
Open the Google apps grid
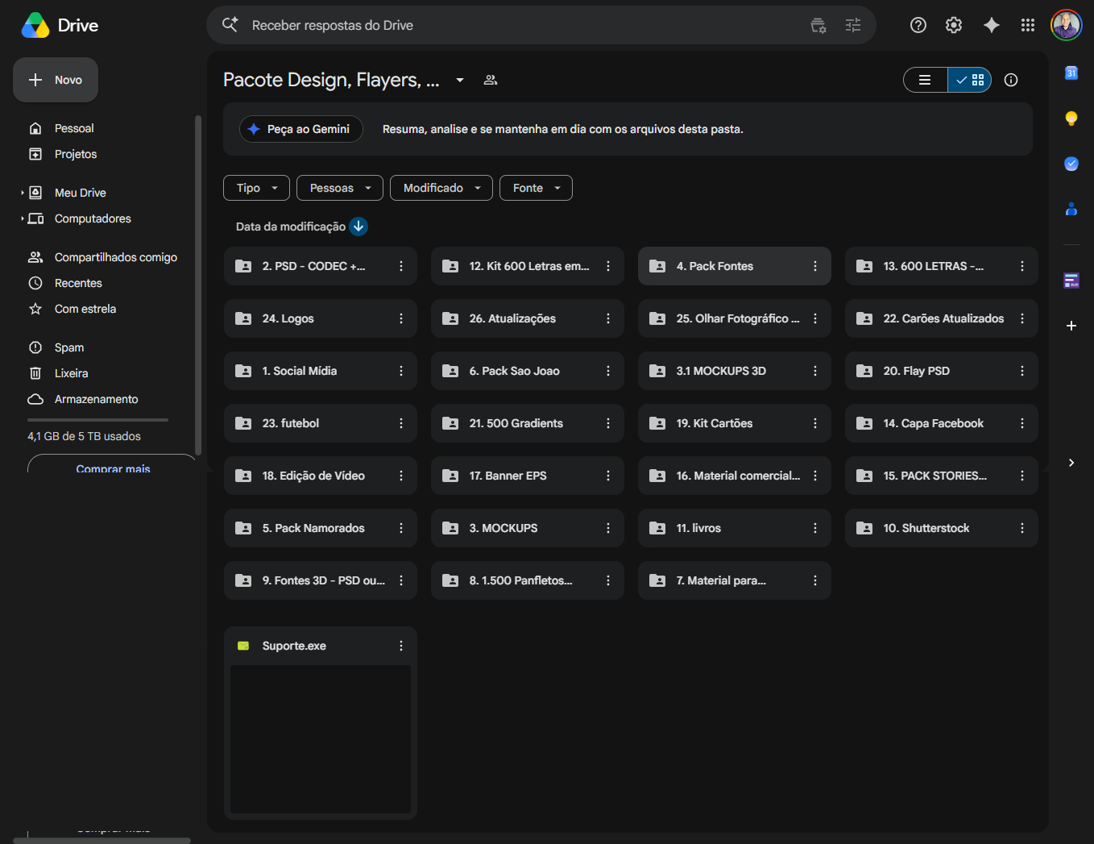pos(1028,25)
